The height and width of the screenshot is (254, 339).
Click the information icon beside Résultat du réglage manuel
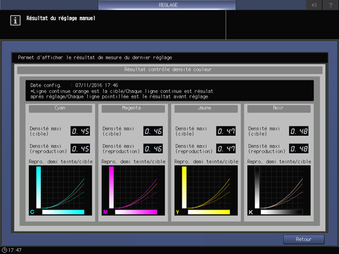tap(15, 20)
